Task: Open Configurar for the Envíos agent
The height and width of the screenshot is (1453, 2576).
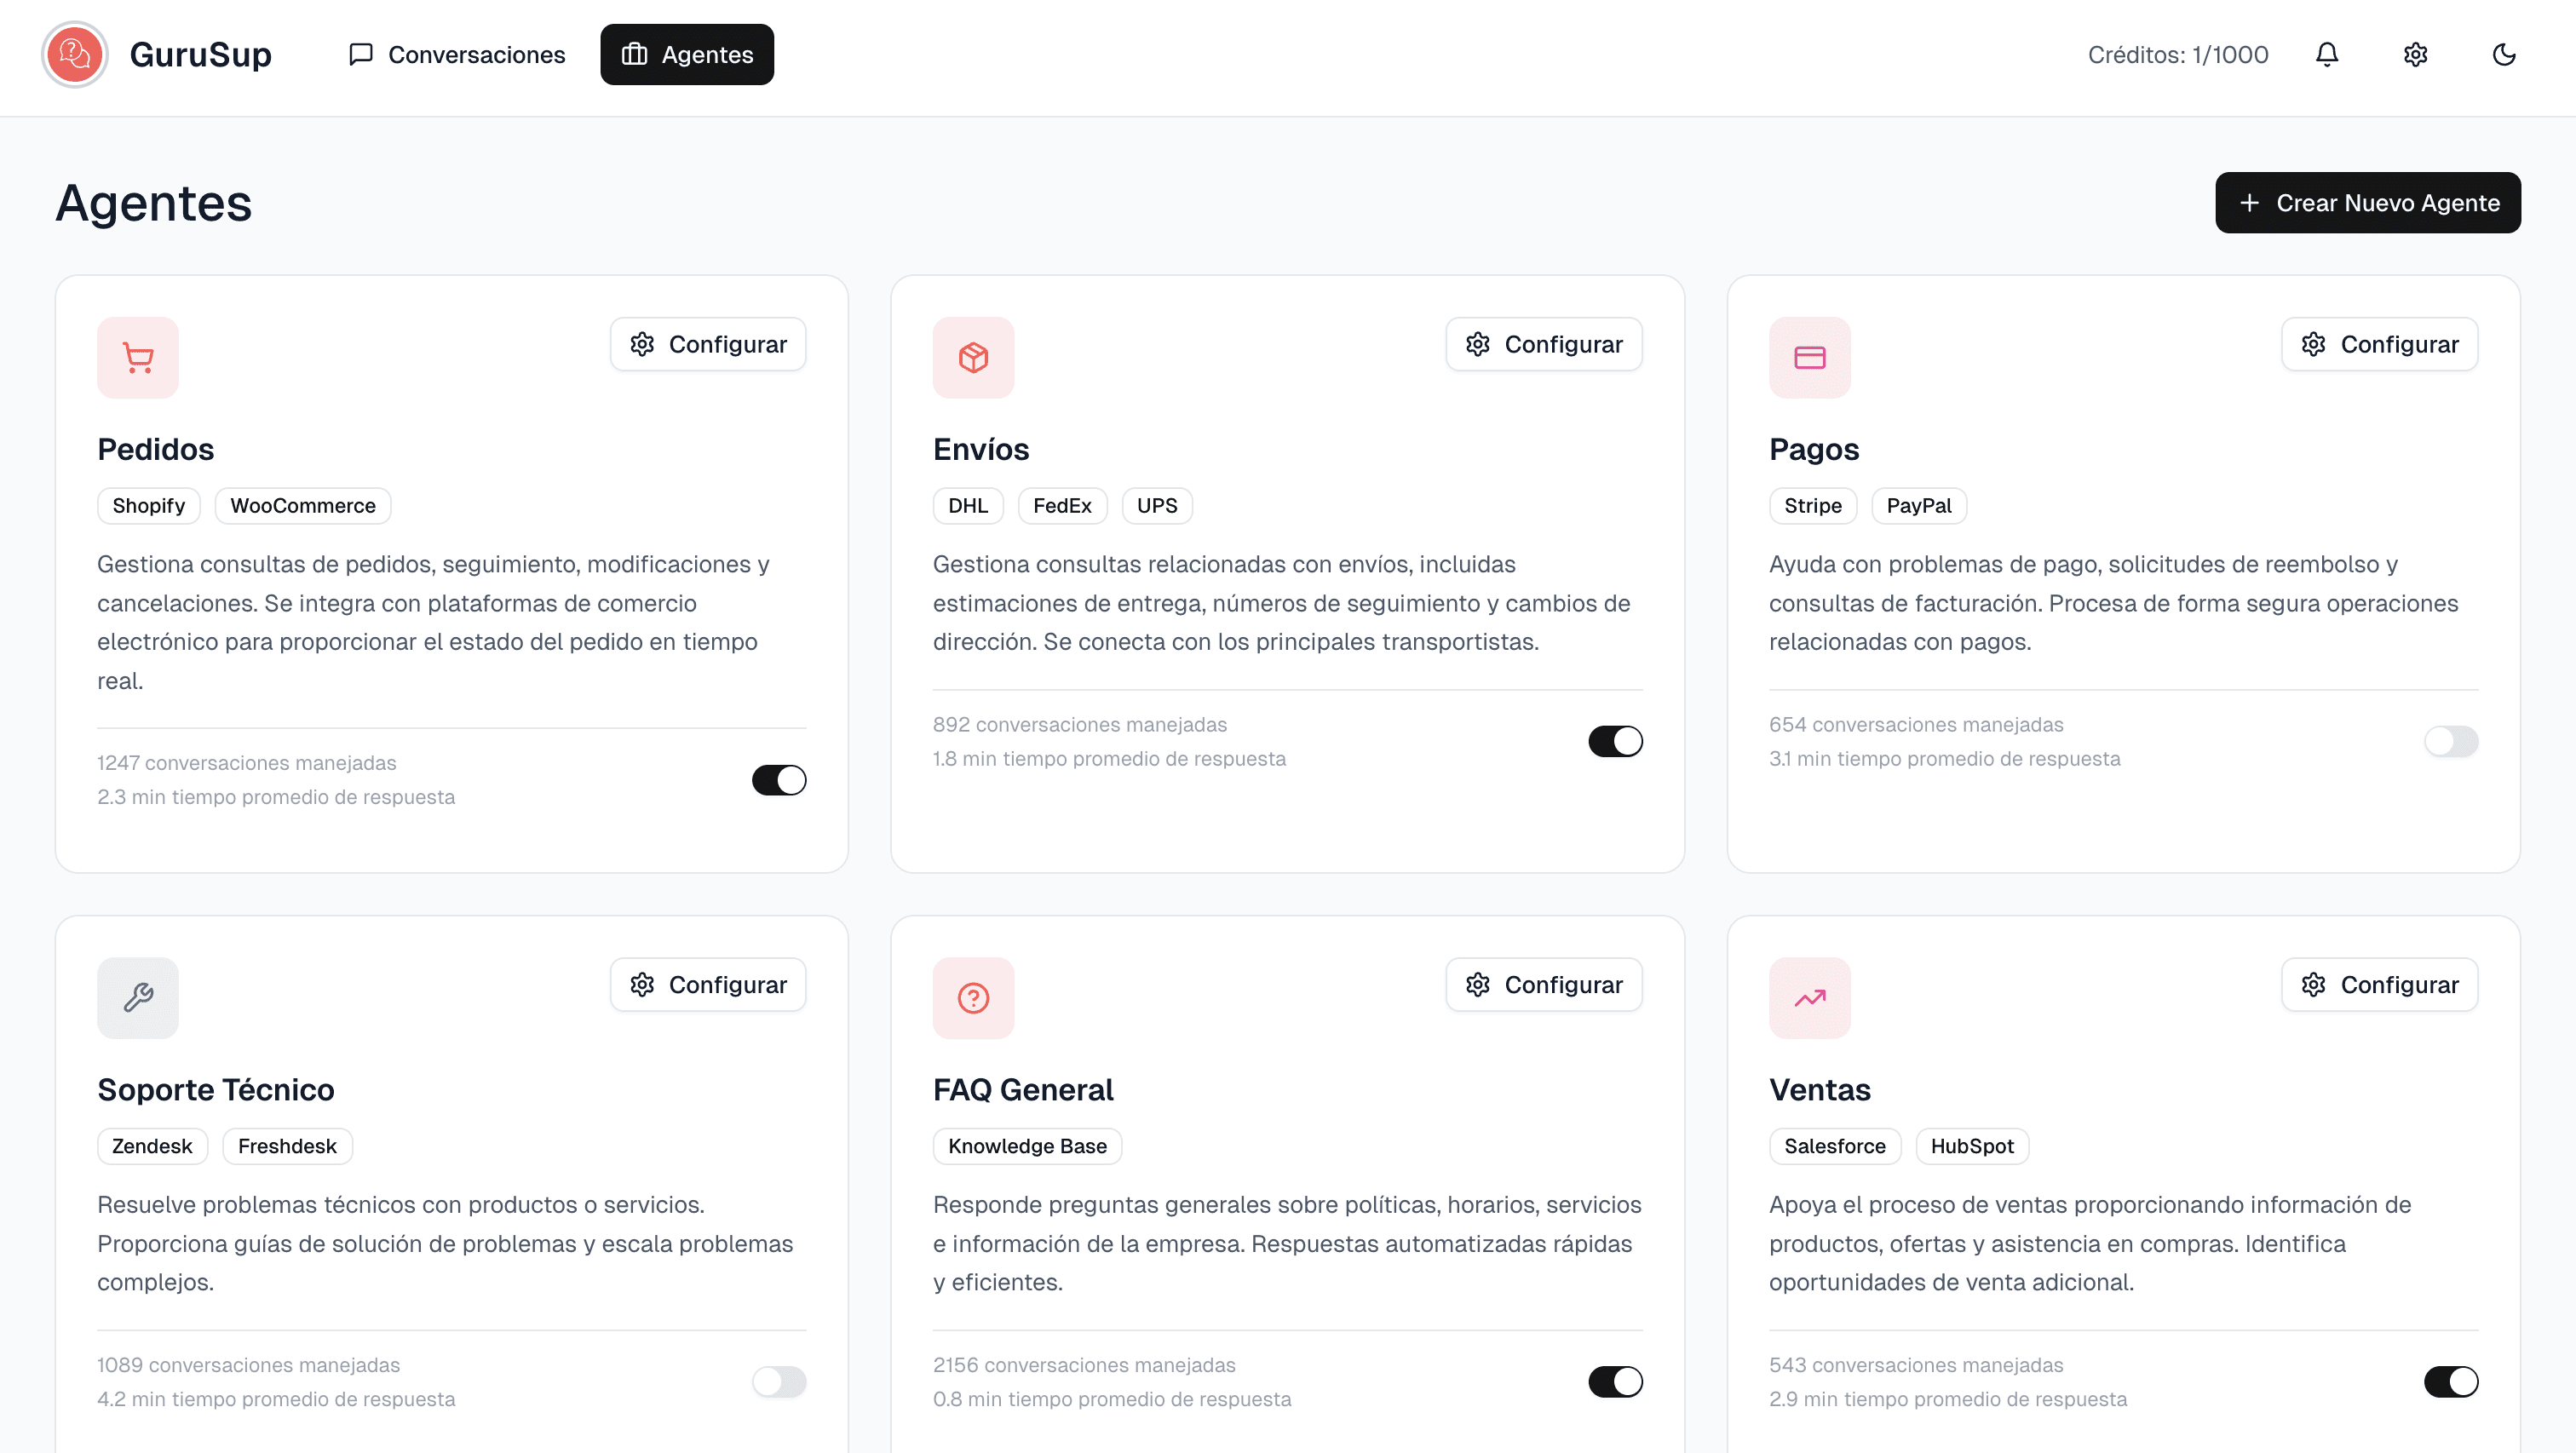Action: (1543, 343)
